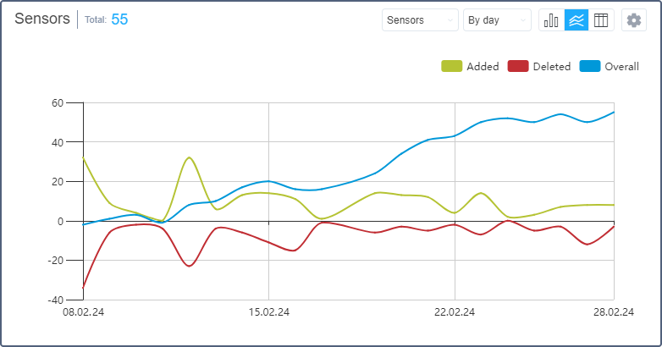Click the total count 55
Screen dimensions: 662x347
[x=119, y=19]
